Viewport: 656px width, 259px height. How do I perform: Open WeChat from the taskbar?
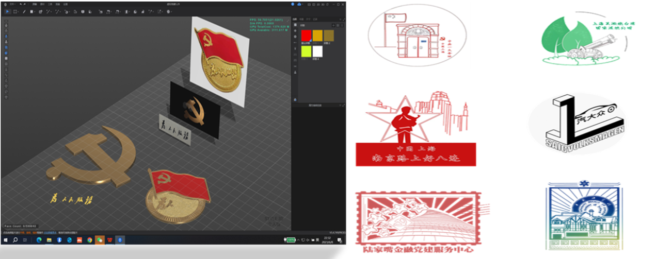pyautogui.click(x=99, y=240)
